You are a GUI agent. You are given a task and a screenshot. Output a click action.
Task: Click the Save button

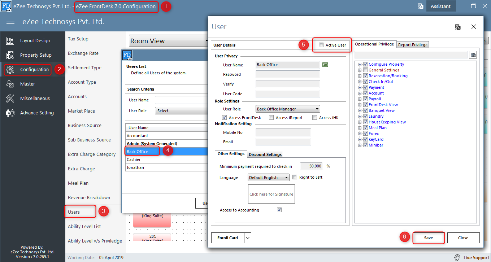(x=429, y=238)
